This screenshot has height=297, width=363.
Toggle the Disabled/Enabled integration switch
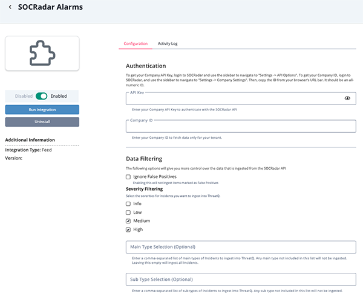point(42,95)
